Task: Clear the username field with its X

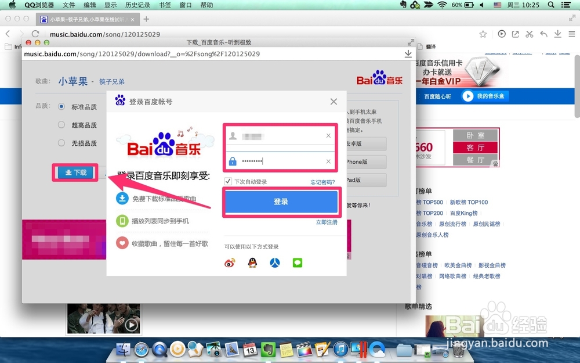Action: click(328, 136)
